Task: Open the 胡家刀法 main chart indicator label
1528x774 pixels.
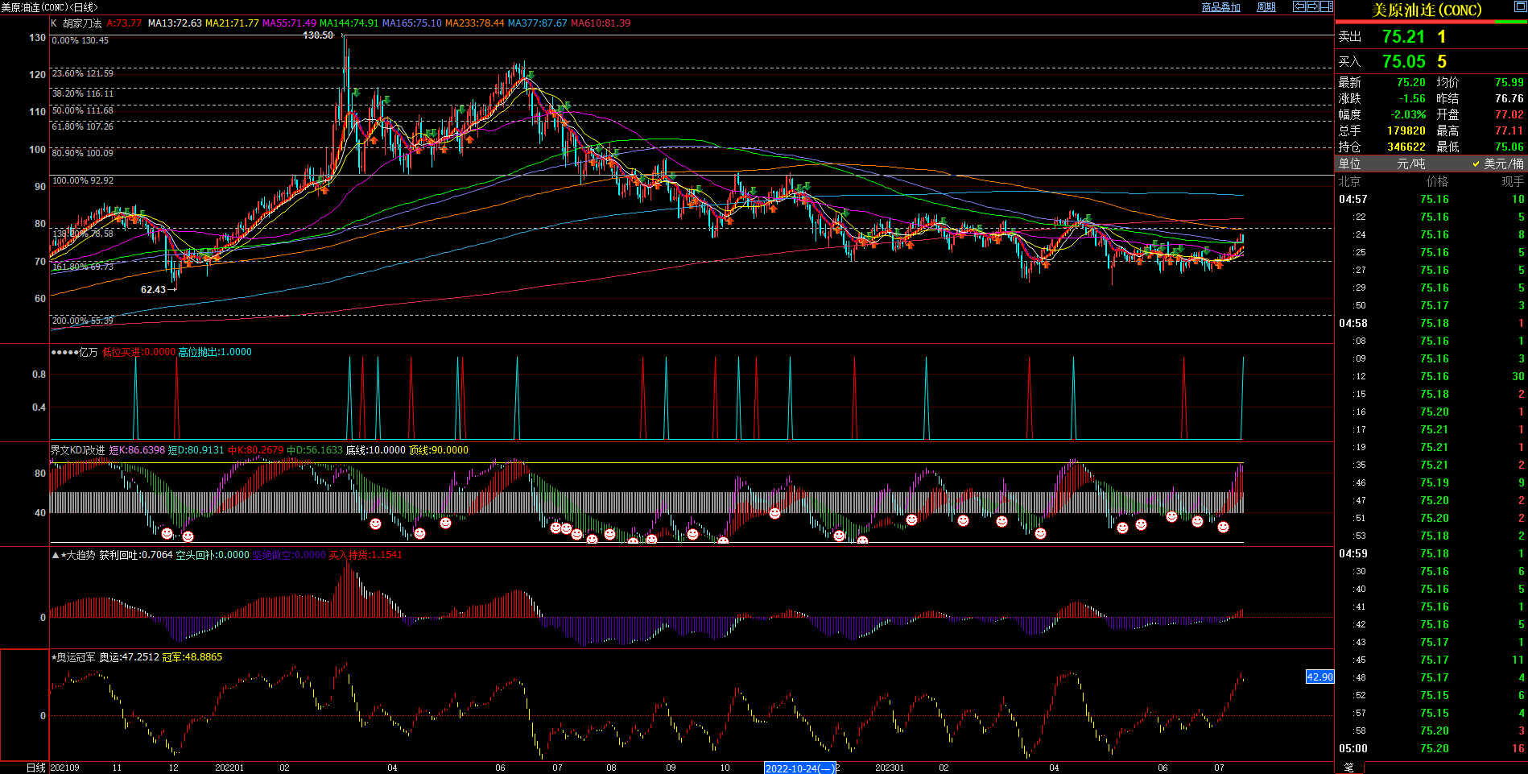Action: click(82, 23)
